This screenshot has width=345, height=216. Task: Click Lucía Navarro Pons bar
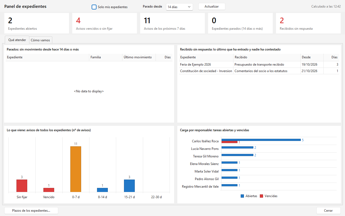click(237, 147)
